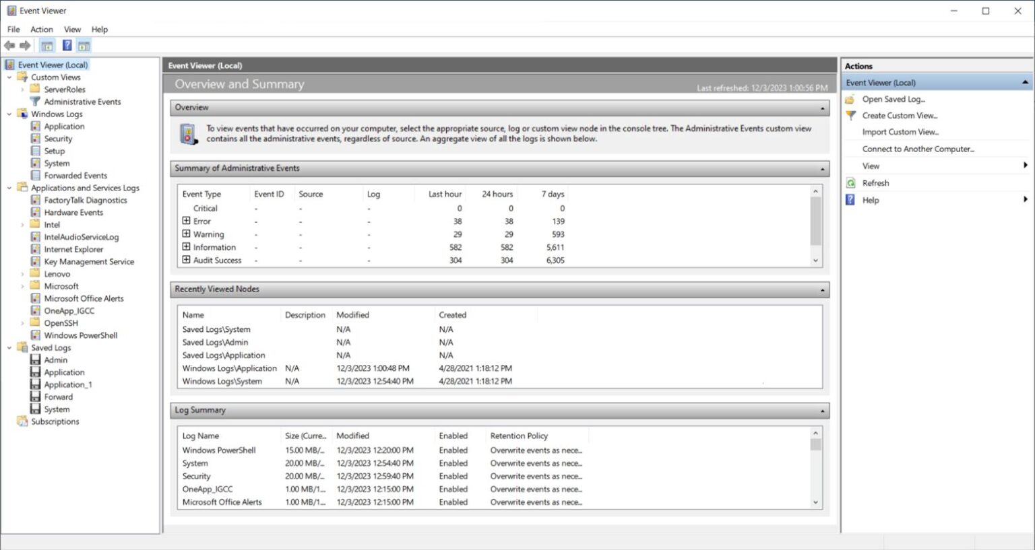Open the Action menu

[41, 29]
